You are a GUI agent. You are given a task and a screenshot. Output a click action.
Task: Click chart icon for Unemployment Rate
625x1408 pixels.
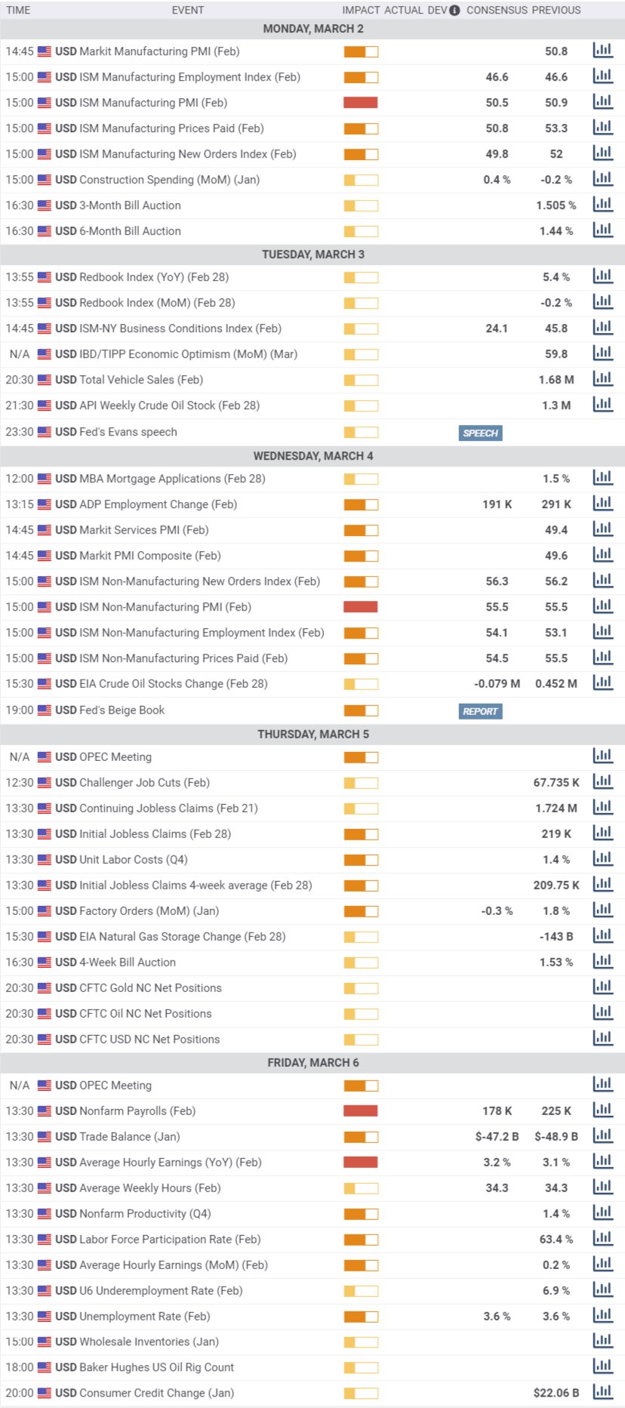coord(602,1316)
